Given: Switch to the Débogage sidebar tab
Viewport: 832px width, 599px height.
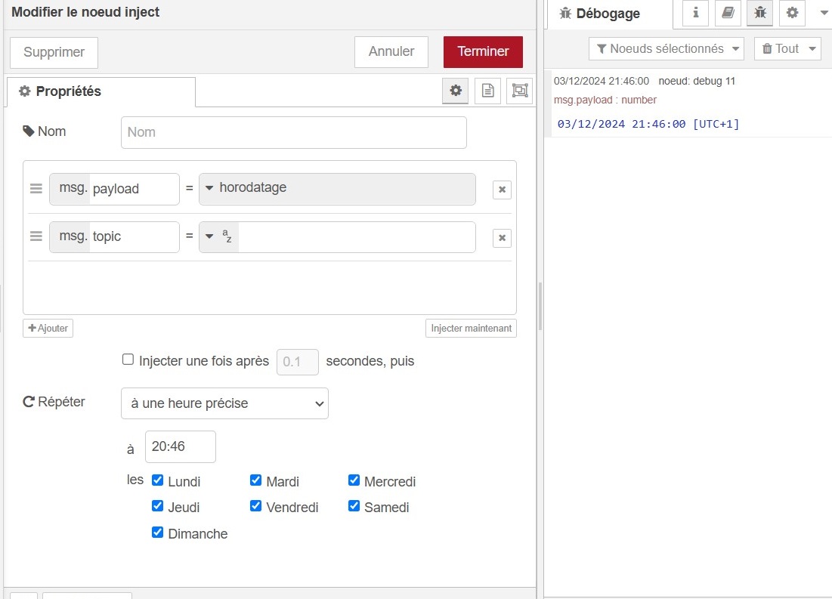Looking at the screenshot, I should (x=608, y=14).
